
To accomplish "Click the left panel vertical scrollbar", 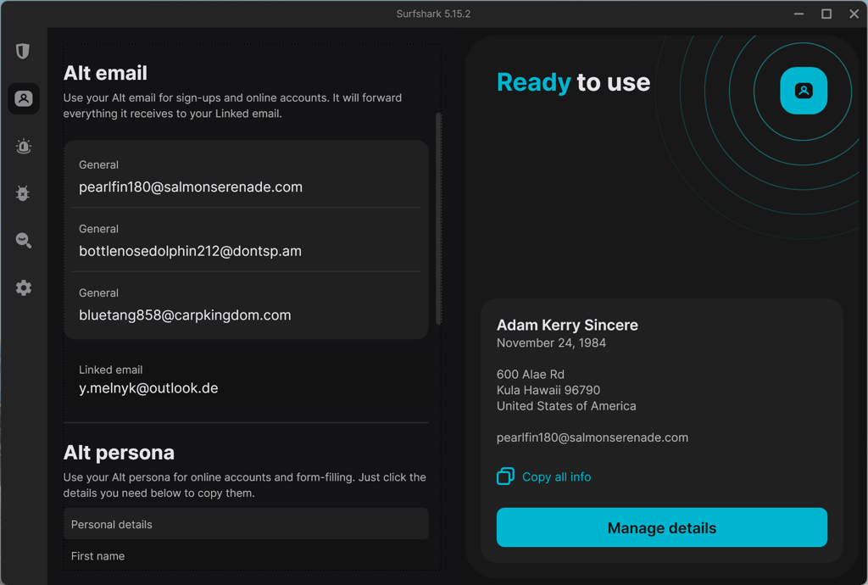I will 438,219.
